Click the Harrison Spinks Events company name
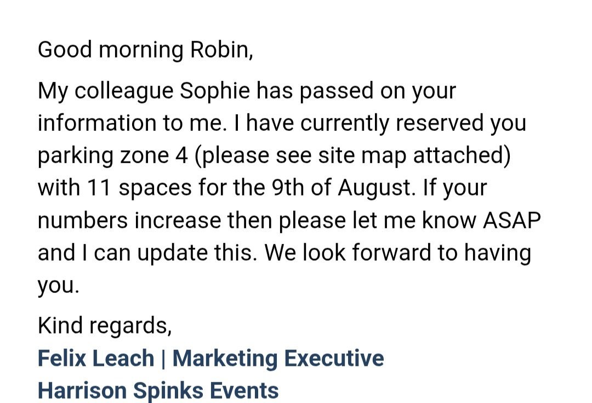Image resolution: width=592 pixels, height=403 pixels. pyautogui.click(x=158, y=390)
